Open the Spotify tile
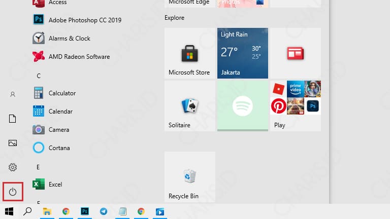The height and width of the screenshot is (219, 390). pos(243,106)
